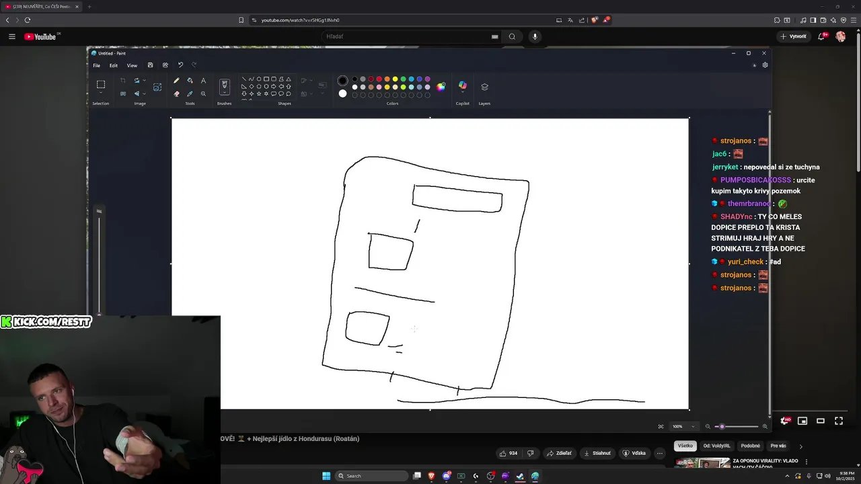Viewport: 861px width, 484px height.
Task: Click the Vďaka thanks button
Action: [x=634, y=453]
